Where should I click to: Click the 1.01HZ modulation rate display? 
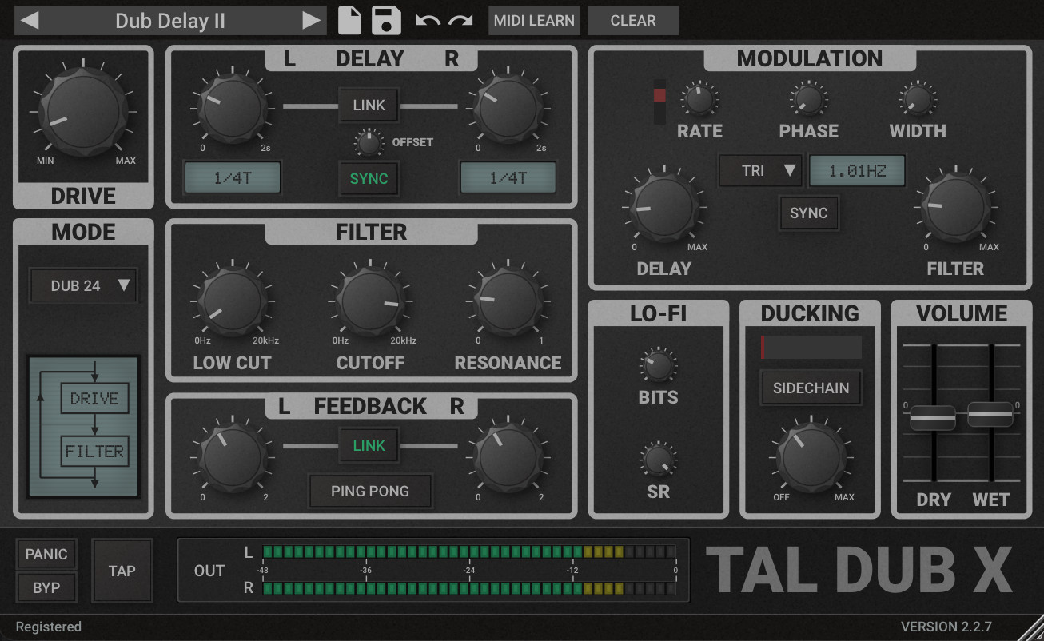click(x=856, y=170)
